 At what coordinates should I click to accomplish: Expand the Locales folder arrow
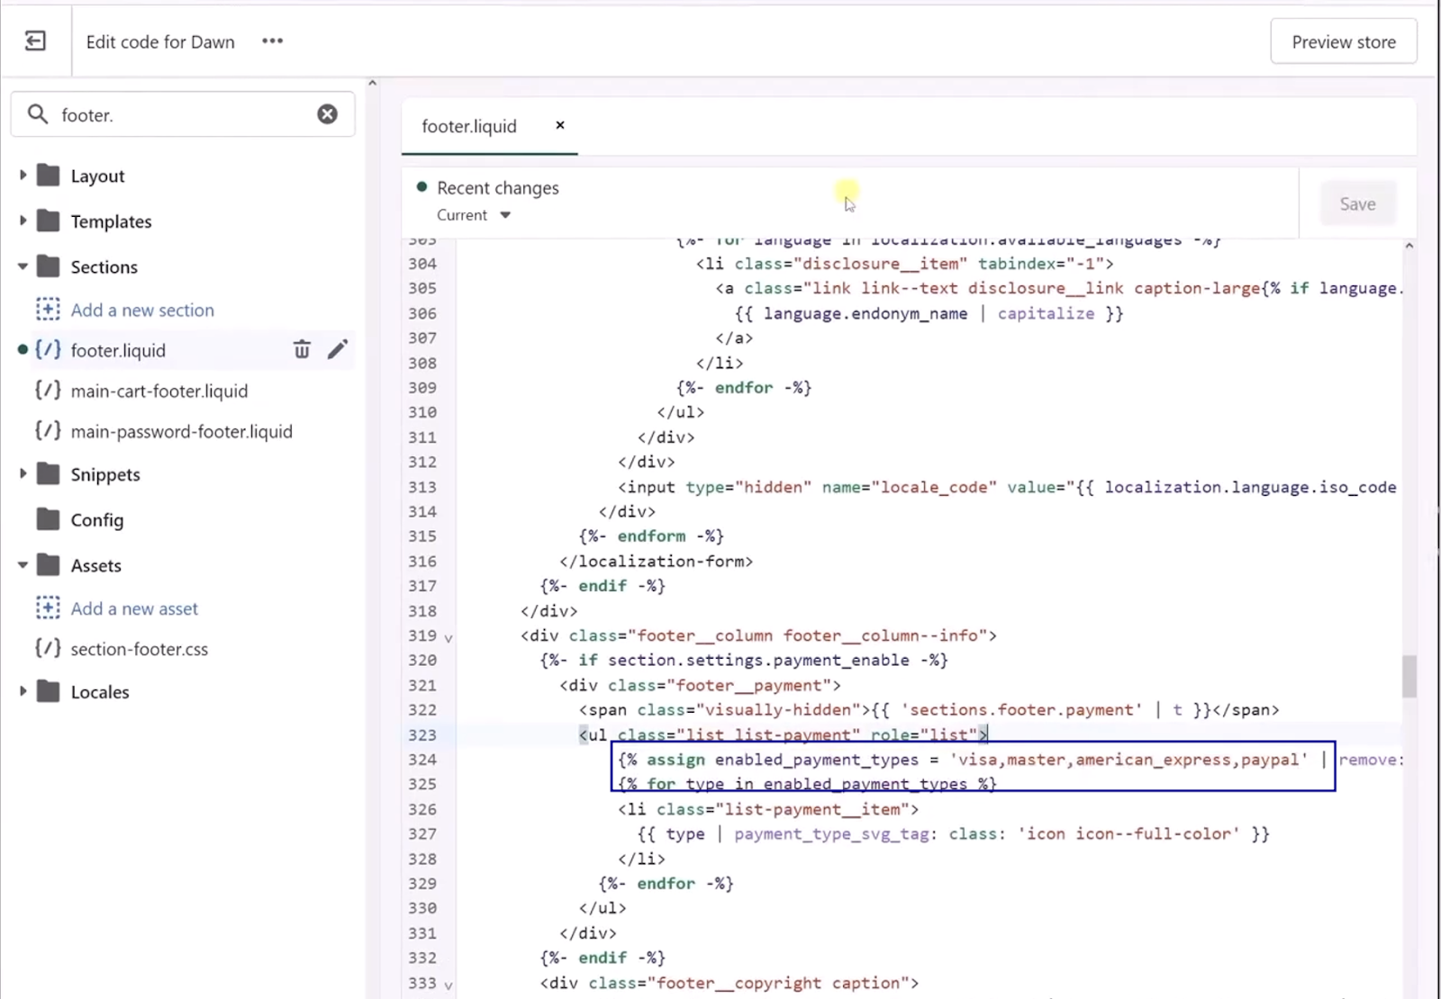[x=23, y=691]
